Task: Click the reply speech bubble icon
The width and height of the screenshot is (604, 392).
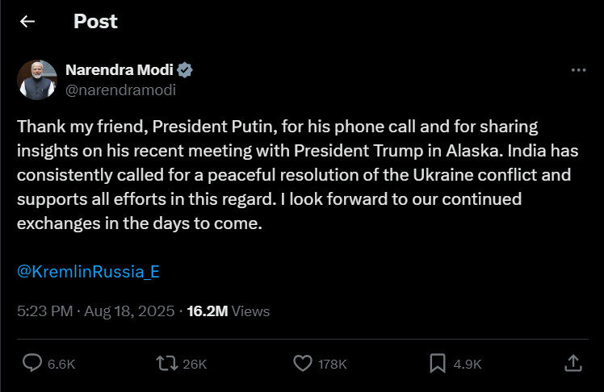Action: point(32,364)
